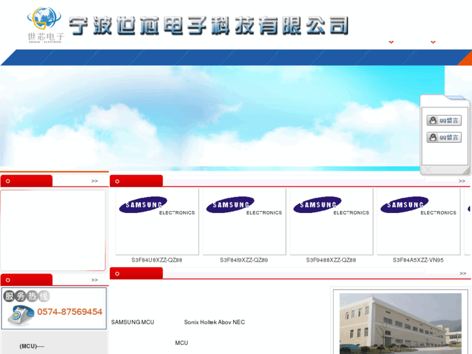Click the Shixin Electron globe logo
The width and height of the screenshot is (472, 354).
(45, 25)
